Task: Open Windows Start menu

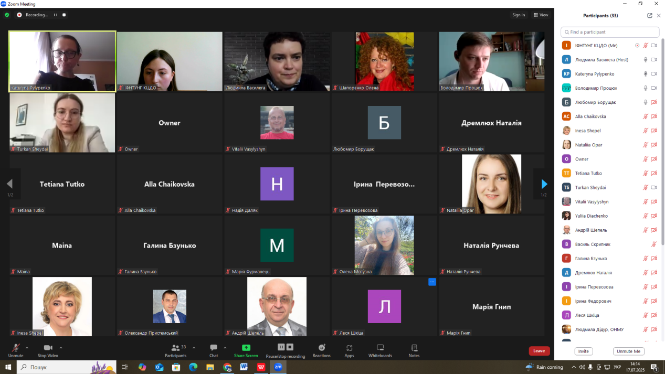Action: click(8, 367)
